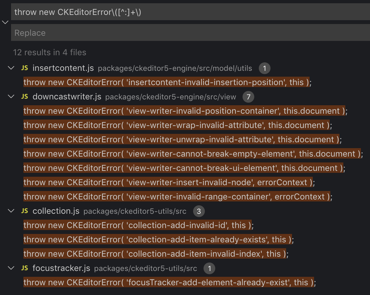Open downcastwriter.js file entry
Viewport: 370px width, 295px height.
[67, 96]
